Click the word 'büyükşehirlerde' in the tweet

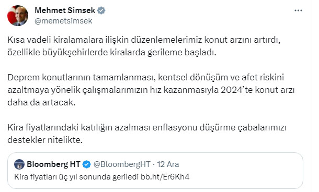75,53
